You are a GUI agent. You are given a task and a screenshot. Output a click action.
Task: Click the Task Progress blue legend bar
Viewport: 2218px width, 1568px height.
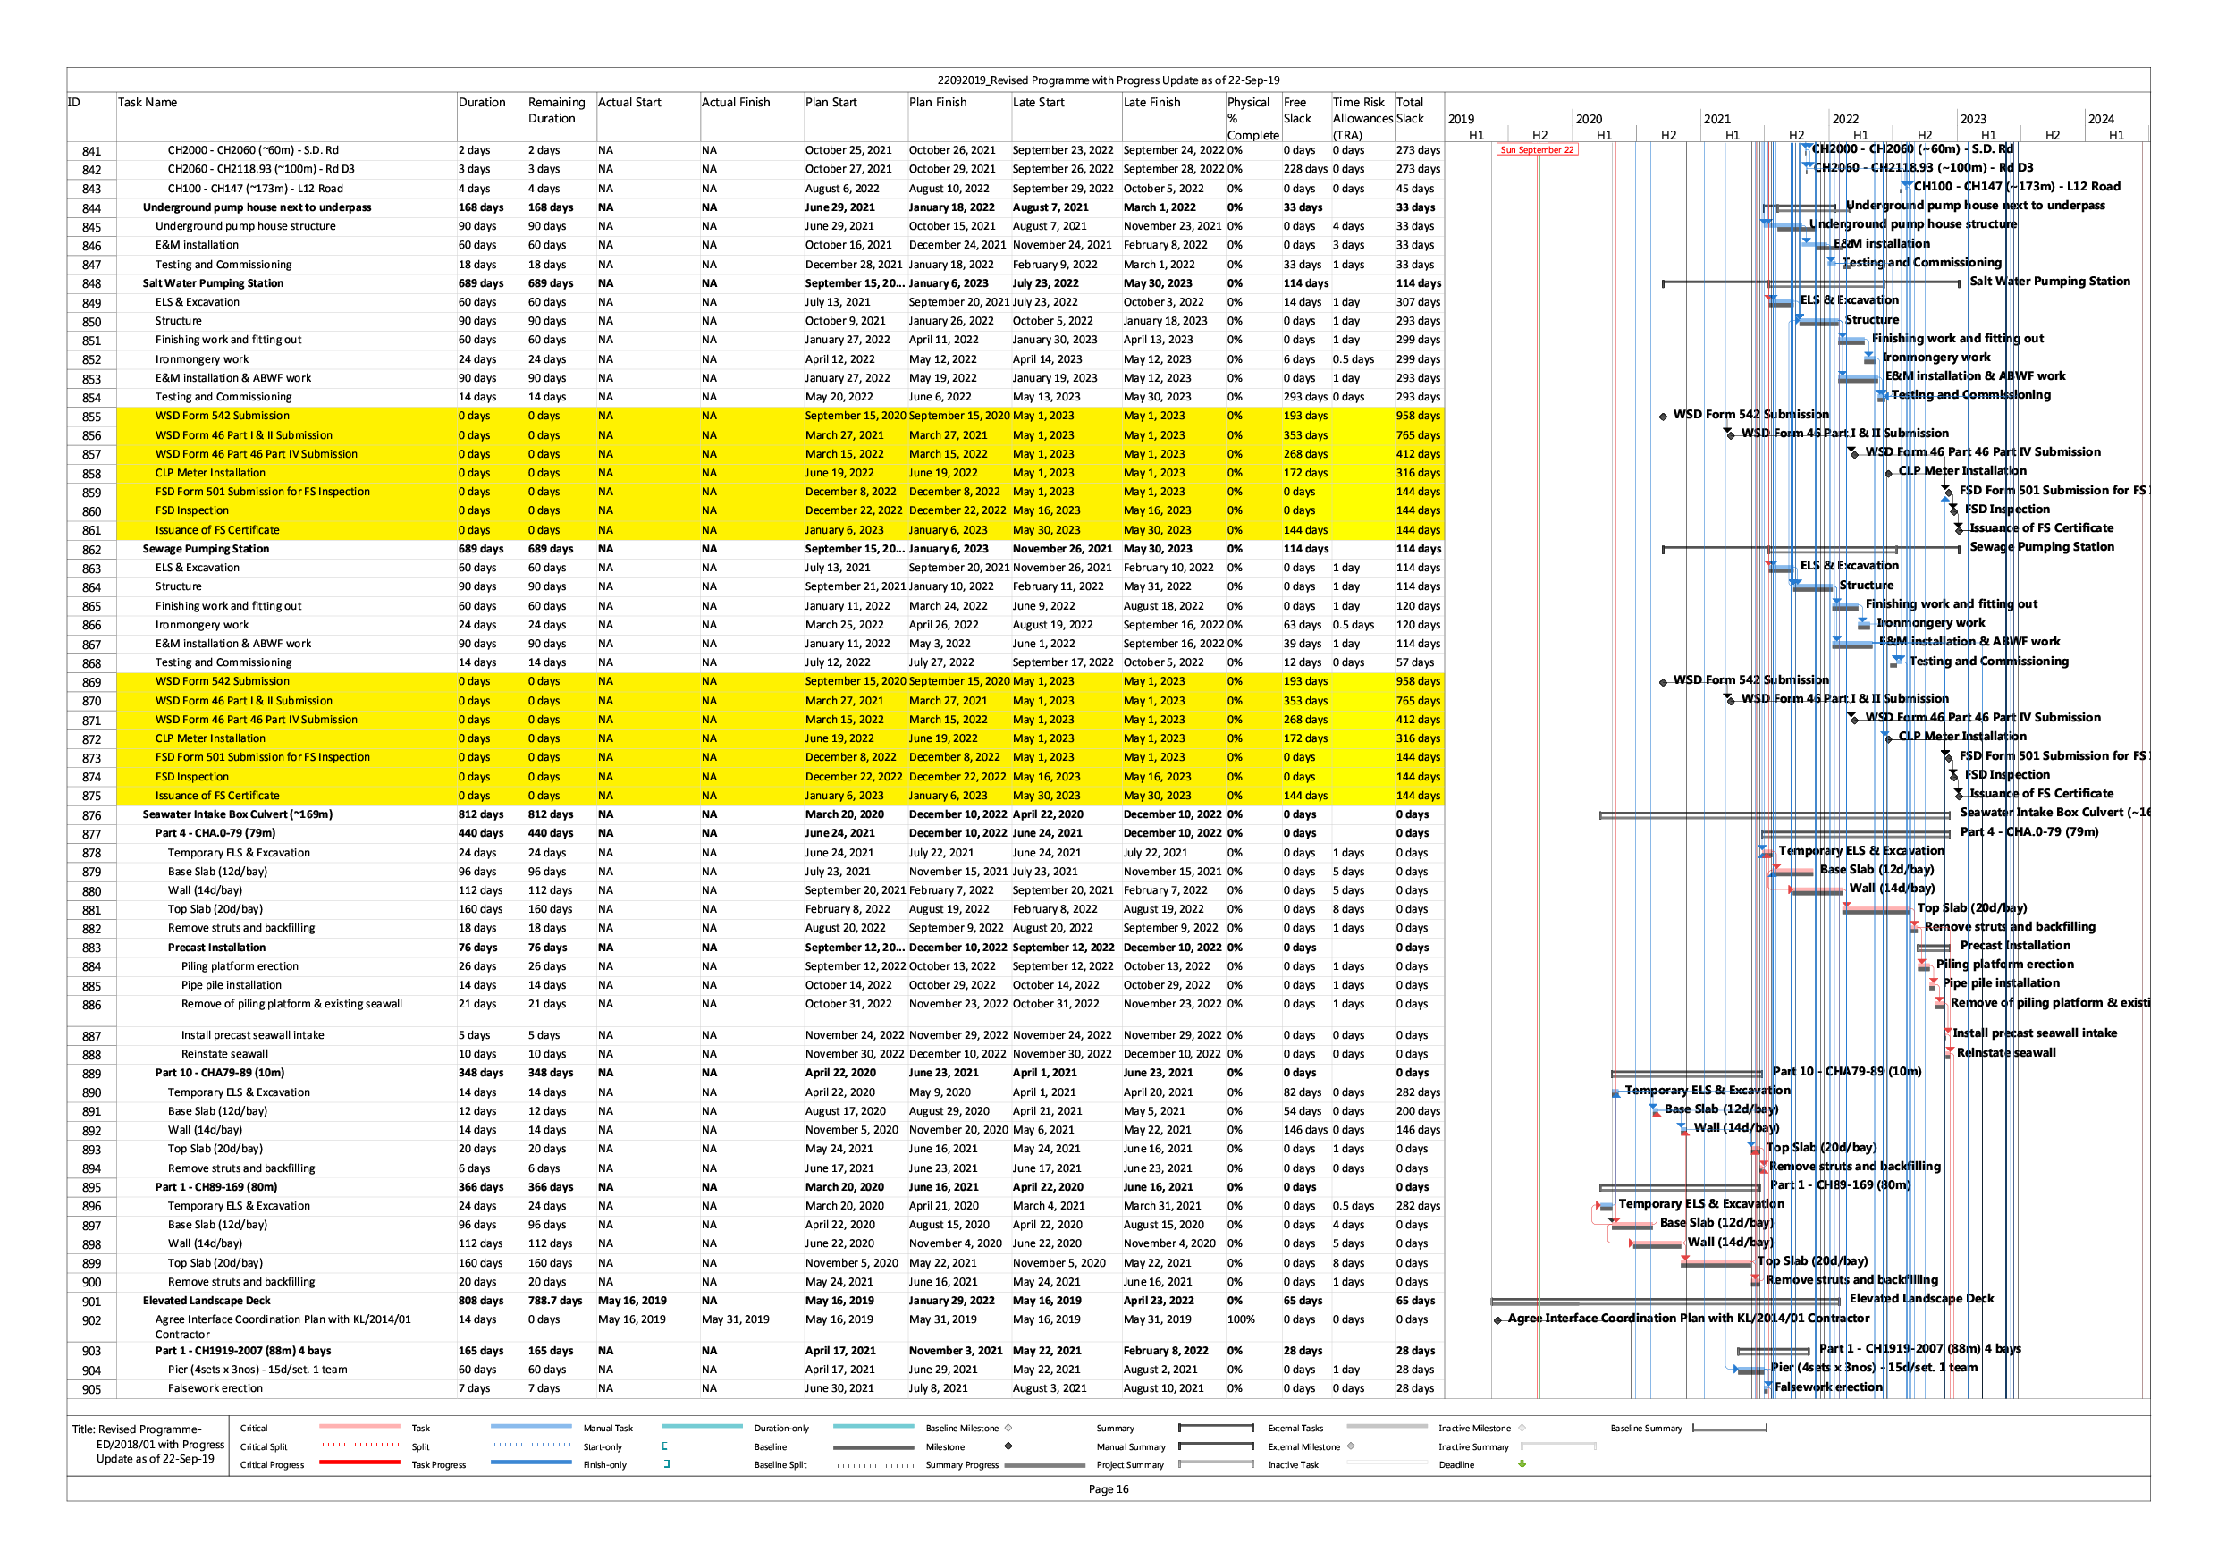[x=530, y=1463]
